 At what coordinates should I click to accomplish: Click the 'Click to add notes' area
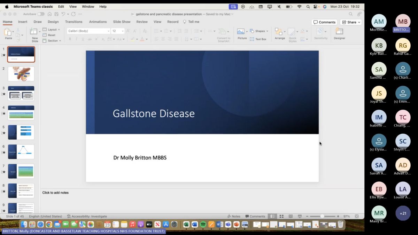click(x=55, y=193)
